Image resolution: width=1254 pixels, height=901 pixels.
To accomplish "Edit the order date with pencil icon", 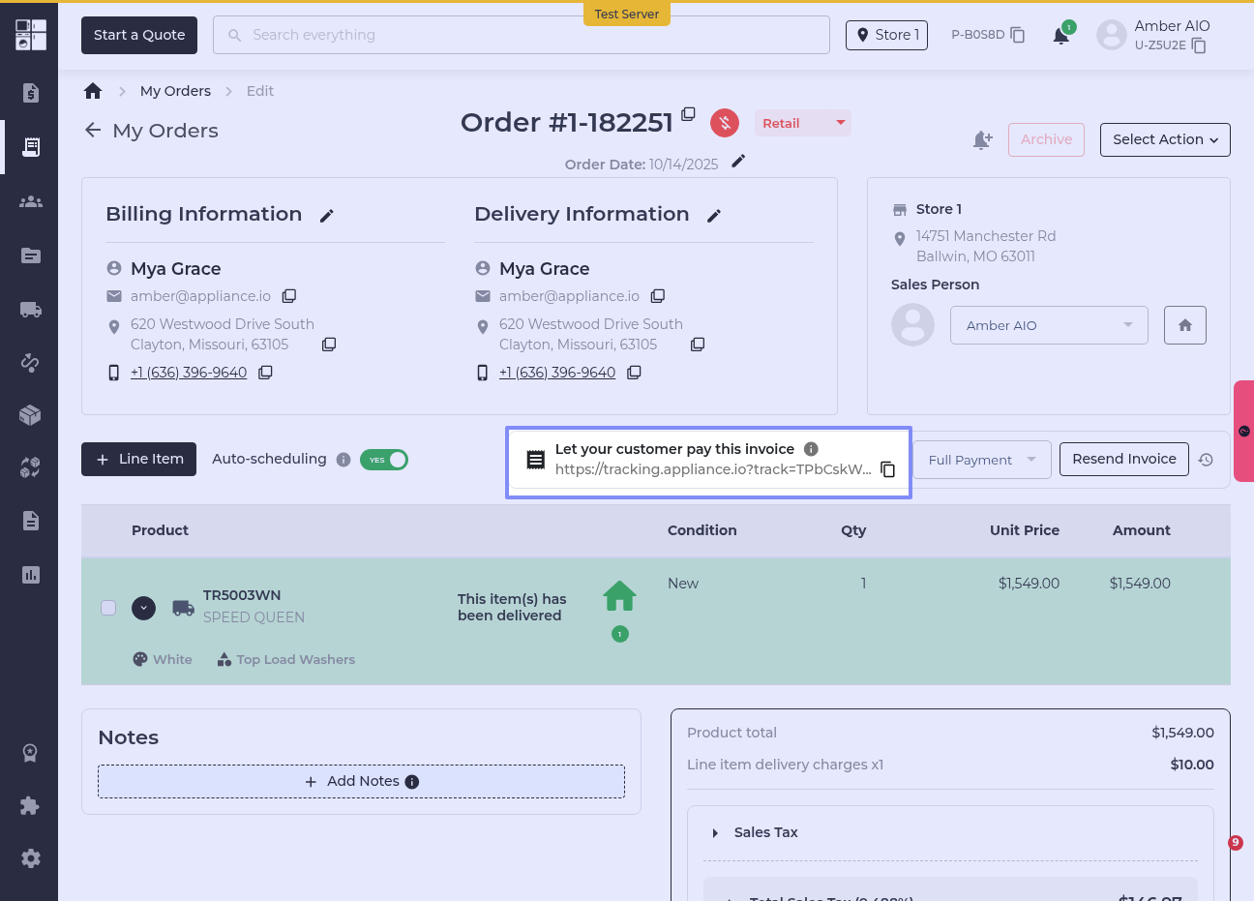I will point(738,162).
